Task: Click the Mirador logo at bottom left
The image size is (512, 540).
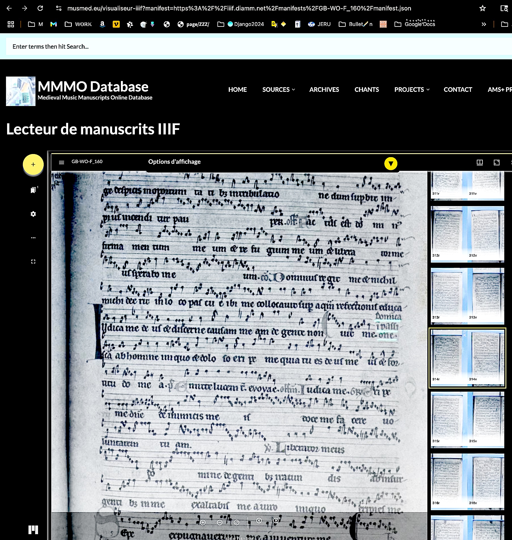Action: coord(33,530)
